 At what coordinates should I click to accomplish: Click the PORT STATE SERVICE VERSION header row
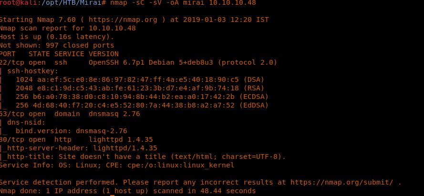click(x=59, y=54)
